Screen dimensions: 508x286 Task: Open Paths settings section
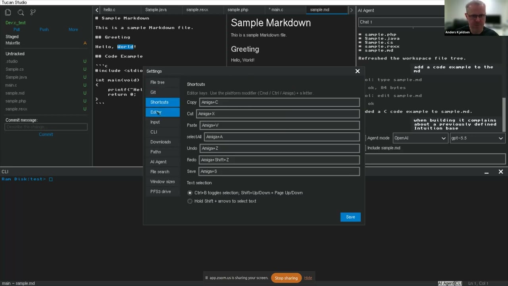162,152
